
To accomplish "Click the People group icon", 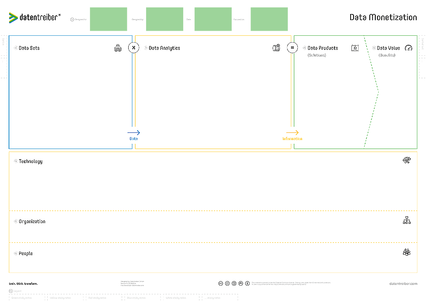I will (x=407, y=252).
